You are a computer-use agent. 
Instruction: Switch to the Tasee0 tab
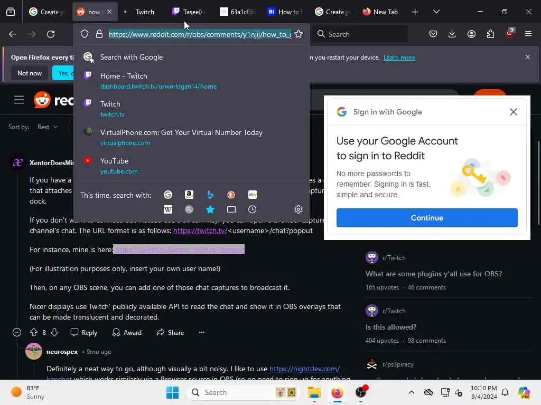[189, 12]
